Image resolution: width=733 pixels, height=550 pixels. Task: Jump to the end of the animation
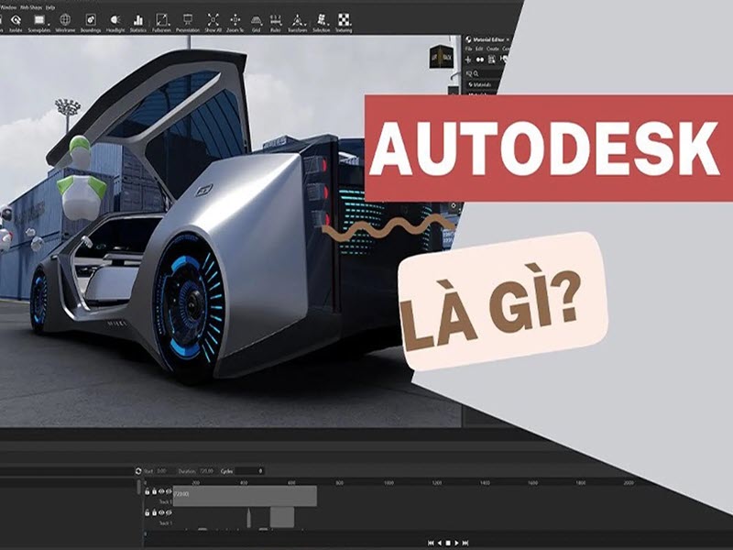point(465,543)
